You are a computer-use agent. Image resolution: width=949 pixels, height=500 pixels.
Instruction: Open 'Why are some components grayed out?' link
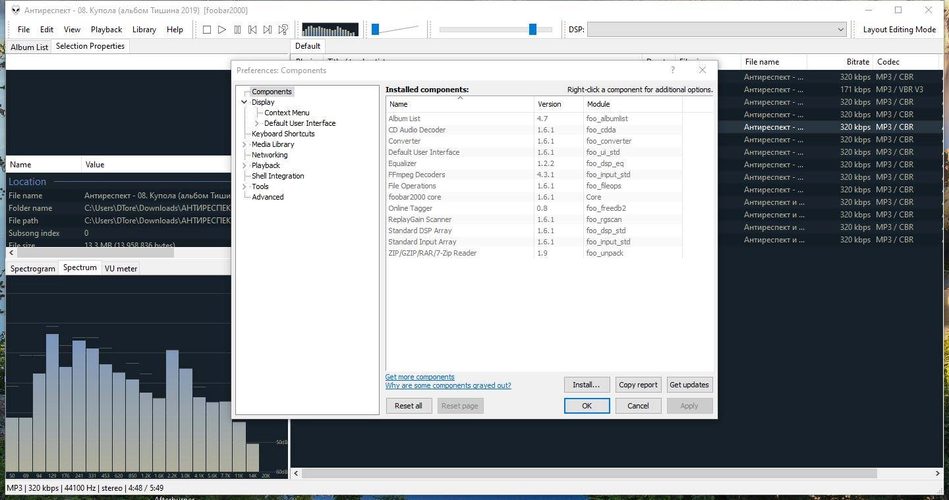(448, 385)
